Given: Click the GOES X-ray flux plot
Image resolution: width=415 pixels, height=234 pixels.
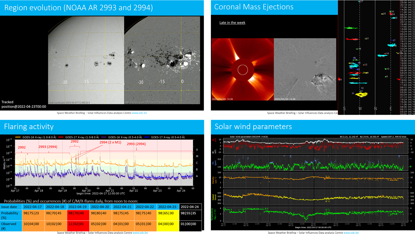Looking at the screenshot, I should (x=104, y=162).
